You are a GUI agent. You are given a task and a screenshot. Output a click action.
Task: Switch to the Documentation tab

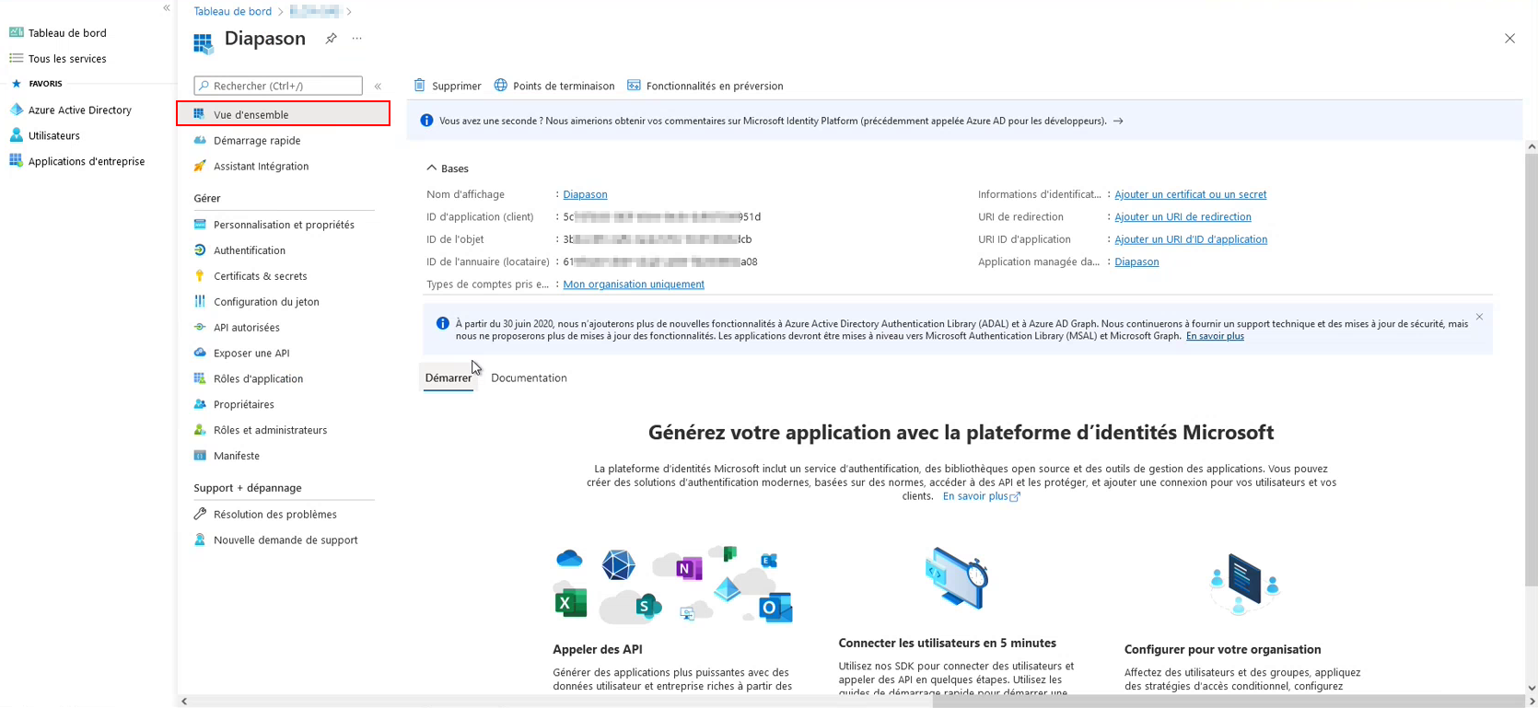(x=529, y=377)
